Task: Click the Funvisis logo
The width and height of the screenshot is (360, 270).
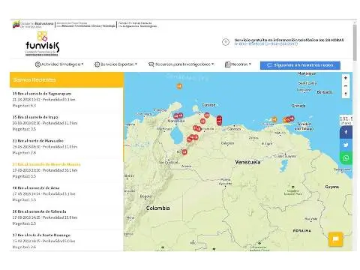Action: [42, 43]
